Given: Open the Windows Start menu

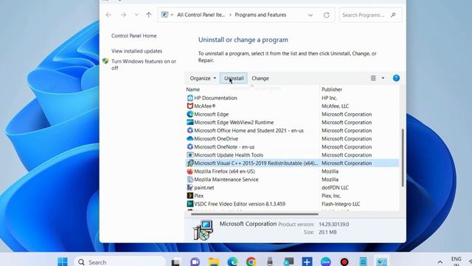Looking at the screenshot, I should click(63, 262).
